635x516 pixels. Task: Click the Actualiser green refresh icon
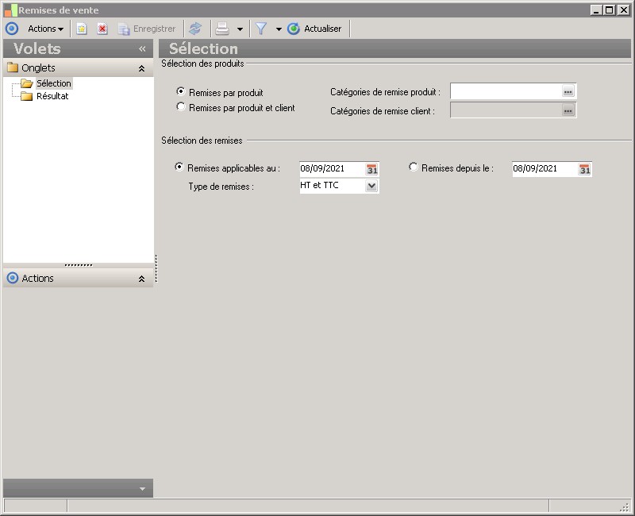[x=294, y=29]
